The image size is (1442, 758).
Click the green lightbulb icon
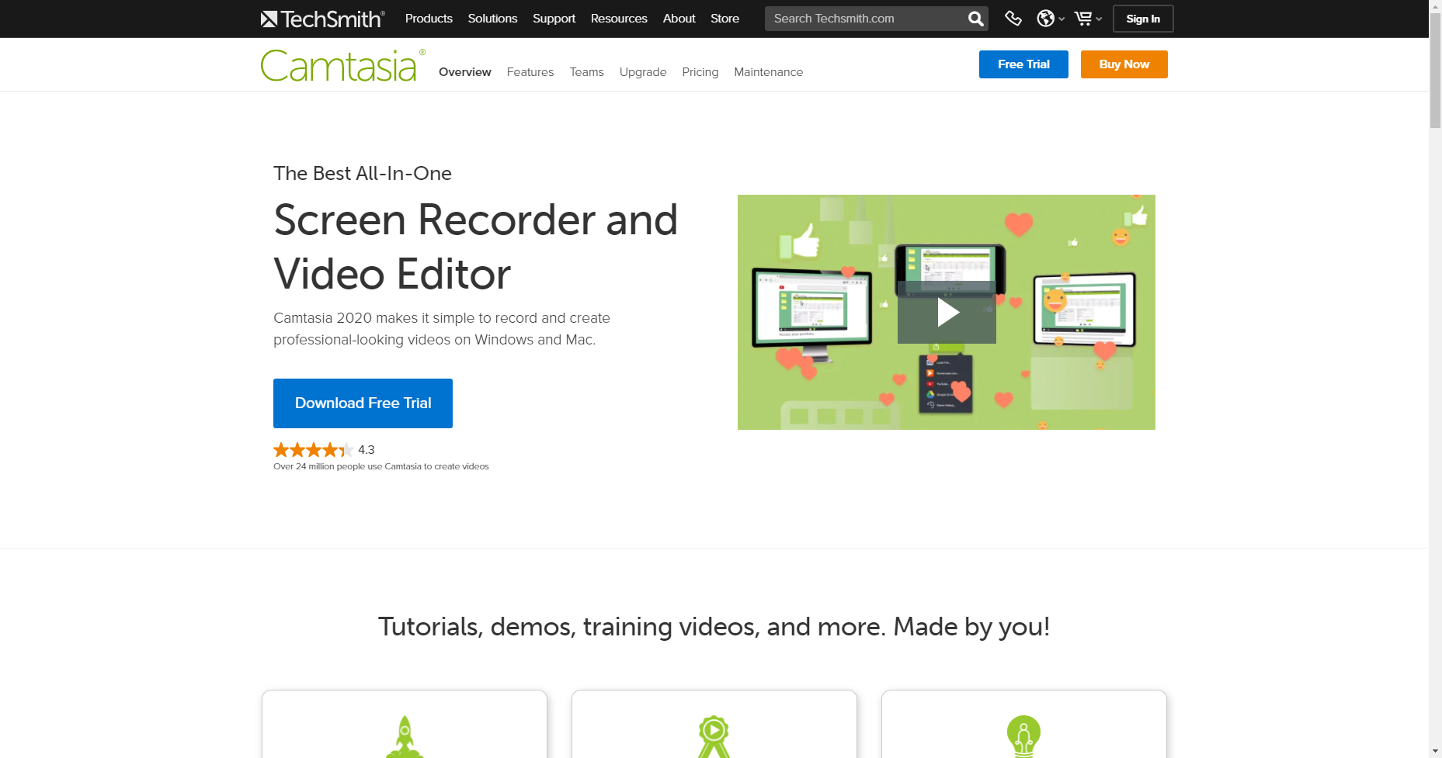pos(1023,736)
